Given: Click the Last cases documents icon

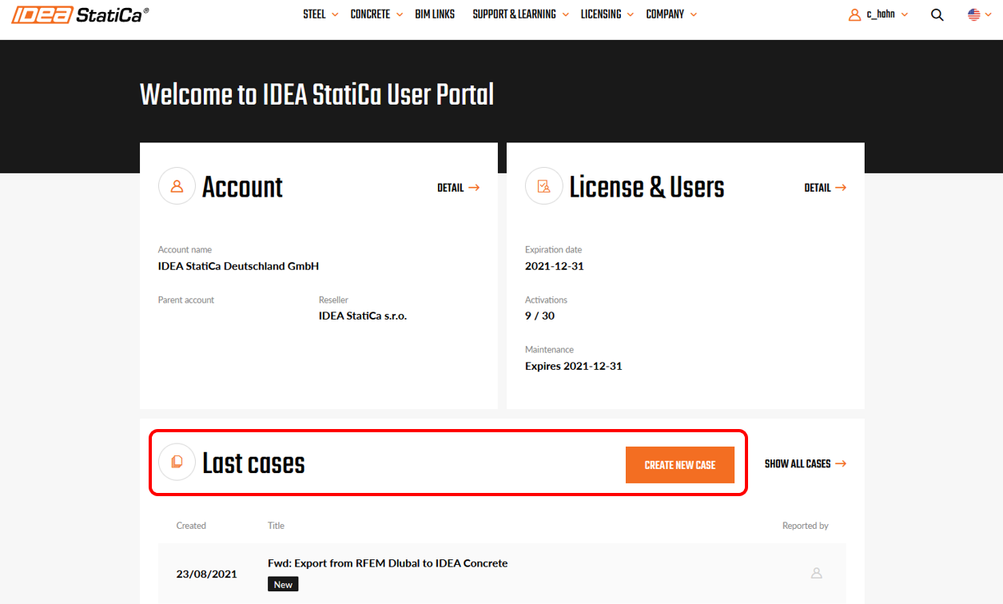Looking at the screenshot, I should click(x=177, y=462).
